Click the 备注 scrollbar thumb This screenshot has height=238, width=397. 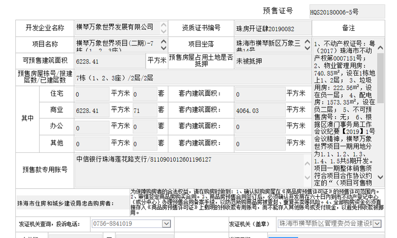[380, 78]
